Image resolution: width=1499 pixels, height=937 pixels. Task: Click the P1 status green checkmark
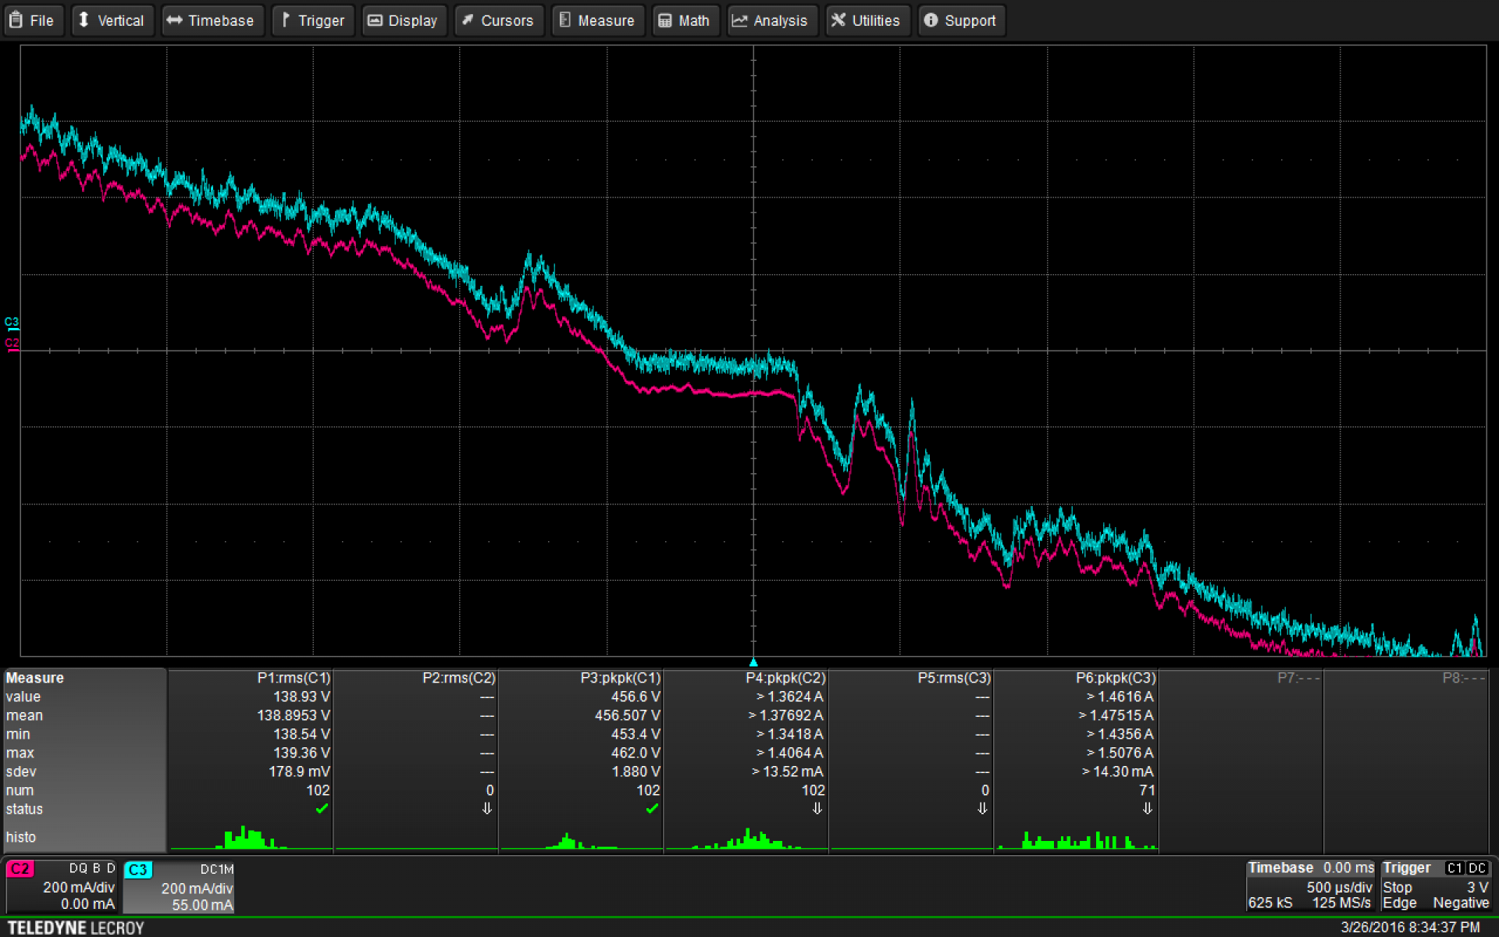pyautogui.click(x=322, y=809)
